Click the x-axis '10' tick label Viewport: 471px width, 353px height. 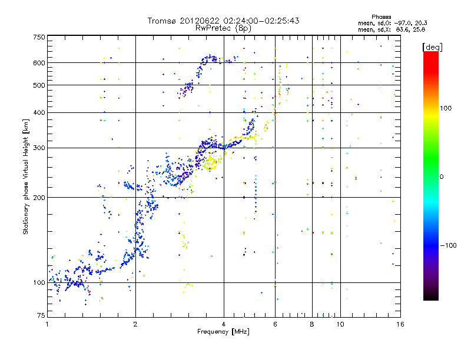click(x=340, y=324)
